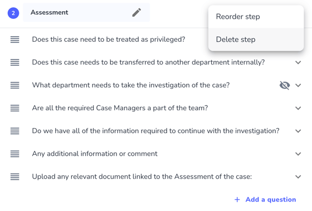Click the drag handle for the What department needs question
Image resolution: width=312 pixels, height=211 pixels.
[15, 85]
